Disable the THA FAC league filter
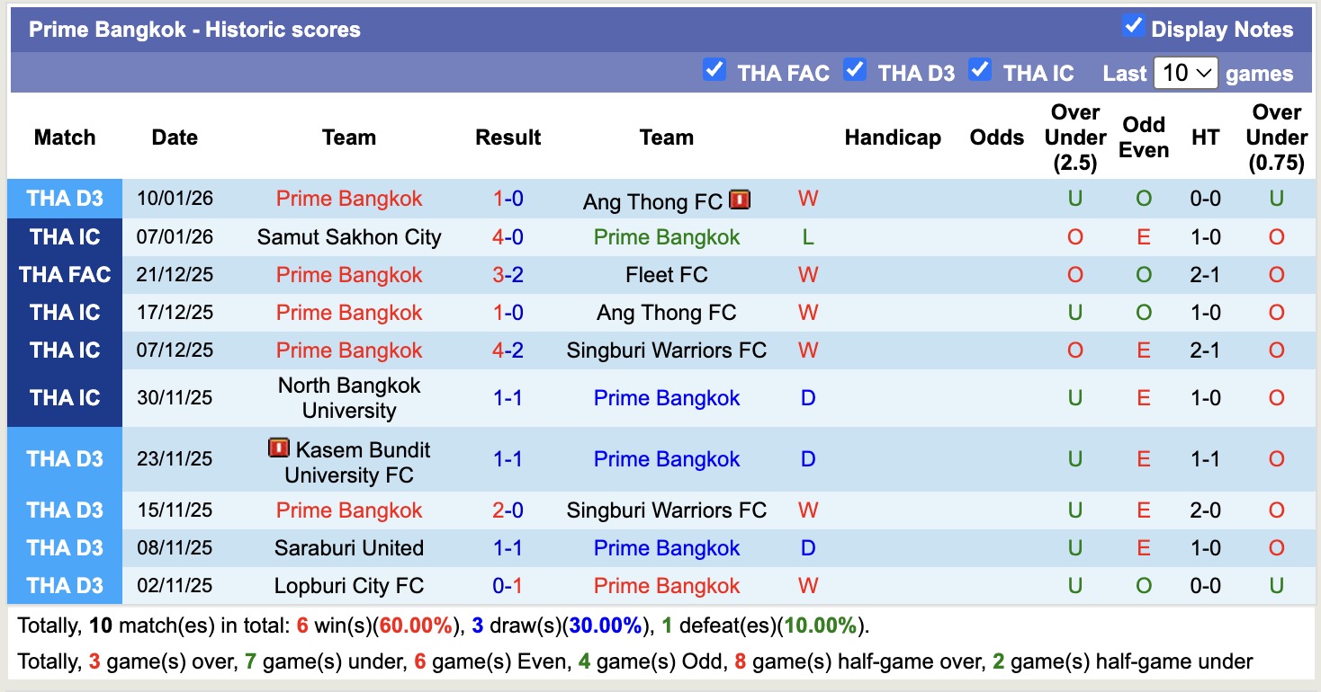 (x=714, y=69)
